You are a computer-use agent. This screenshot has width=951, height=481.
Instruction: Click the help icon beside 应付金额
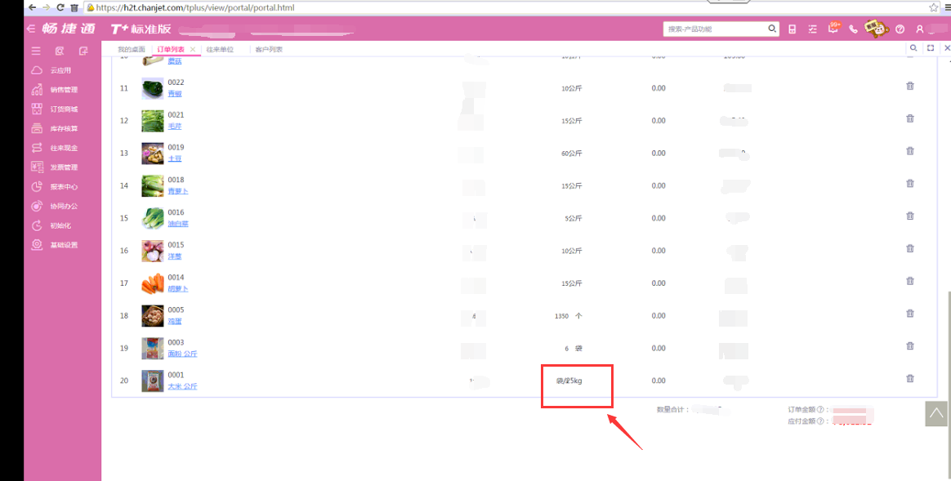pos(820,421)
